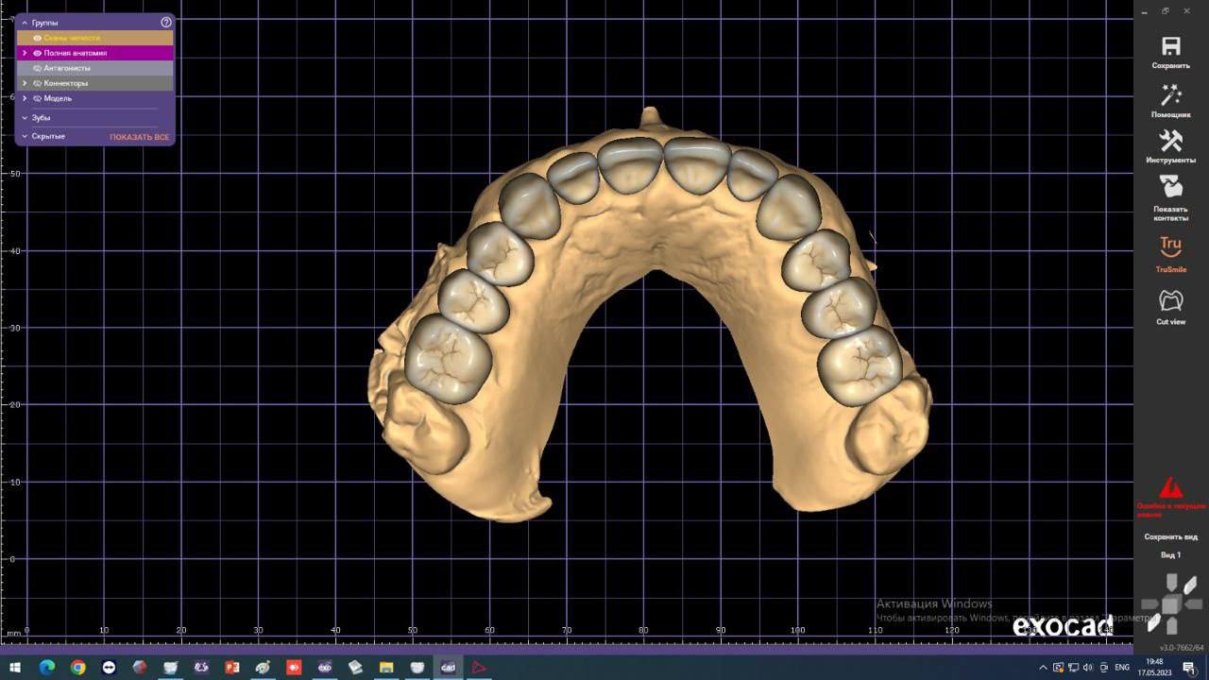Click the Save (Сохранить) icon
The height and width of the screenshot is (680, 1209).
pos(1170,47)
